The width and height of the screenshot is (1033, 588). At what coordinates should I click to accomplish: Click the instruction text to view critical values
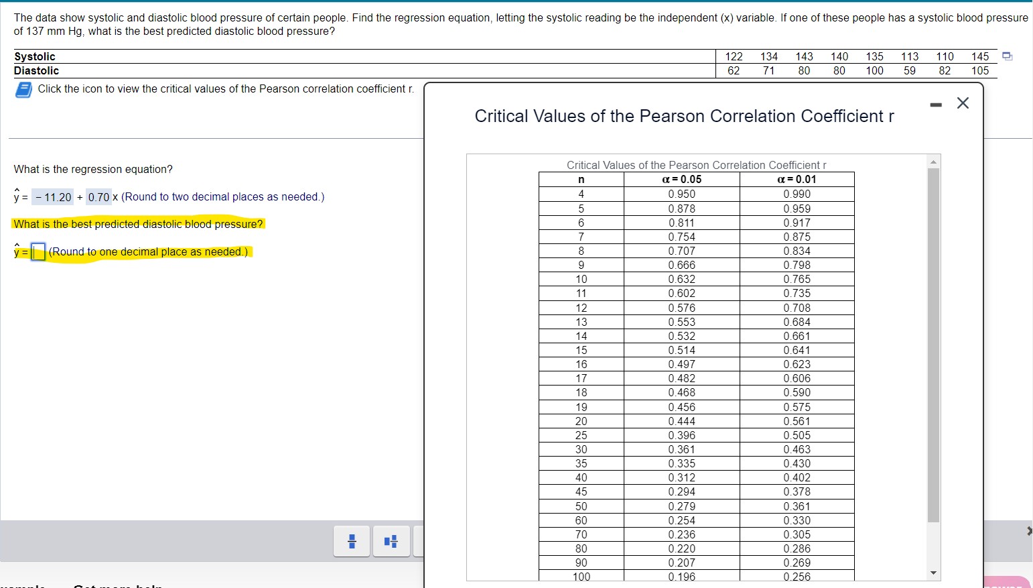coord(226,89)
